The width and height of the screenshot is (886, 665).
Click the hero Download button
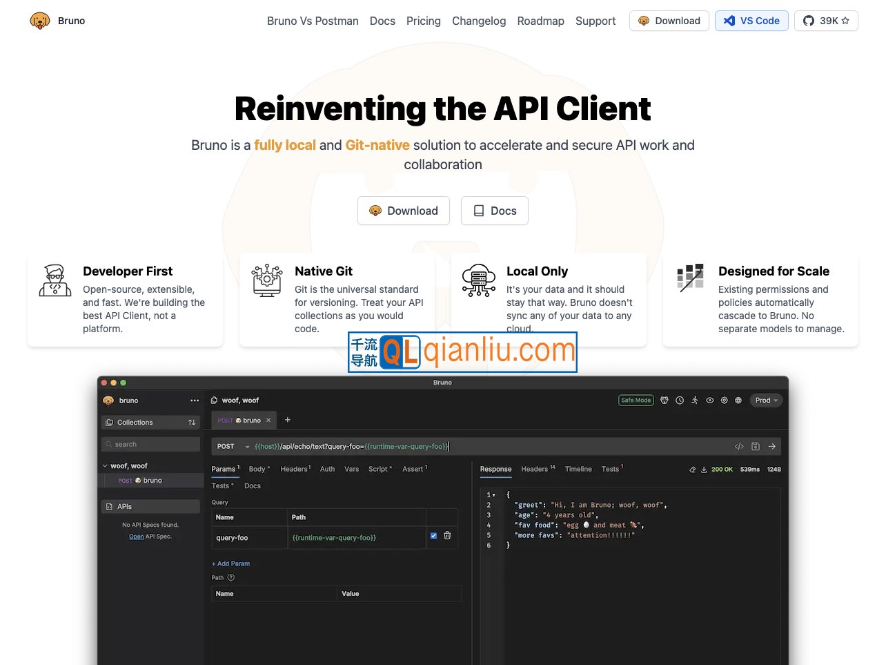(404, 211)
